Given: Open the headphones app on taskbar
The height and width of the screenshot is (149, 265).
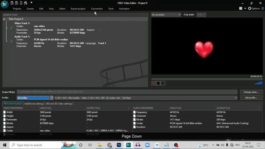Looking at the screenshot, I should 138,145.
